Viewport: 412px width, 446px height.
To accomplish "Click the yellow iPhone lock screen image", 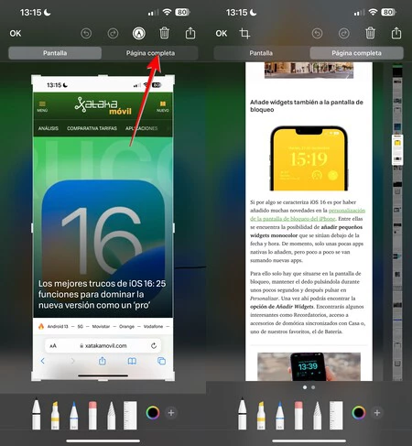I will 309,158.
